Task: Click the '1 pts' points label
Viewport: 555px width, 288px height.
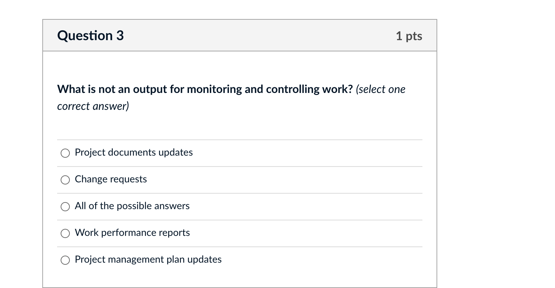Action: click(x=409, y=36)
